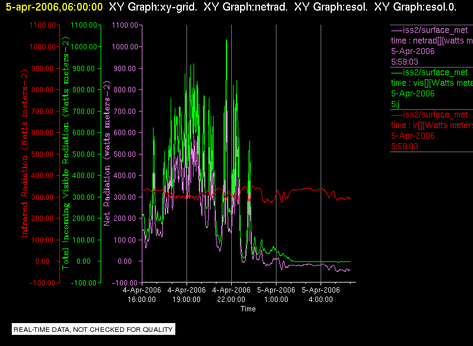The height and width of the screenshot is (346, 473).
Task: Click the red -100.00 tick label
Action: [42, 283]
